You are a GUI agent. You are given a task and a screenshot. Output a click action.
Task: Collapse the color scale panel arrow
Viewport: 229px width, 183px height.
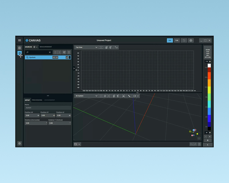point(208,145)
